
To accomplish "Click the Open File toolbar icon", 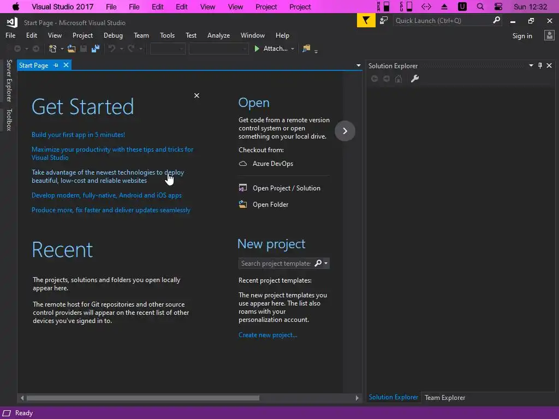I will [x=72, y=49].
